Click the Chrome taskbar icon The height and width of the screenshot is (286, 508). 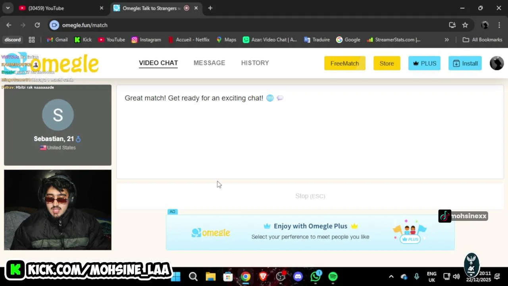pos(246,276)
